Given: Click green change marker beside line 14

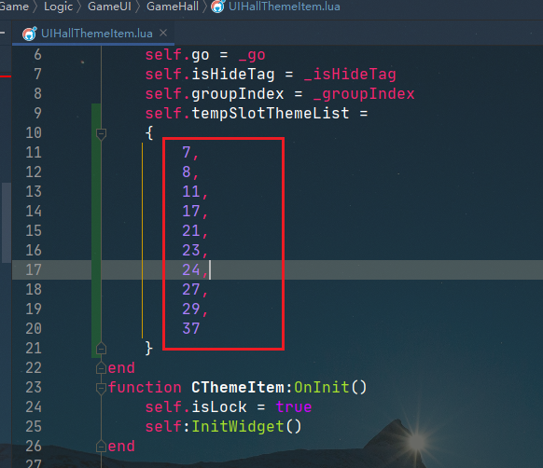Looking at the screenshot, I should [x=96, y=211].
